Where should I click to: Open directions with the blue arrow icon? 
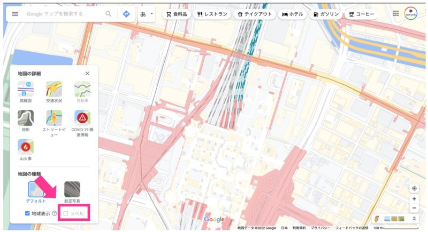click(x=126, y=14)
